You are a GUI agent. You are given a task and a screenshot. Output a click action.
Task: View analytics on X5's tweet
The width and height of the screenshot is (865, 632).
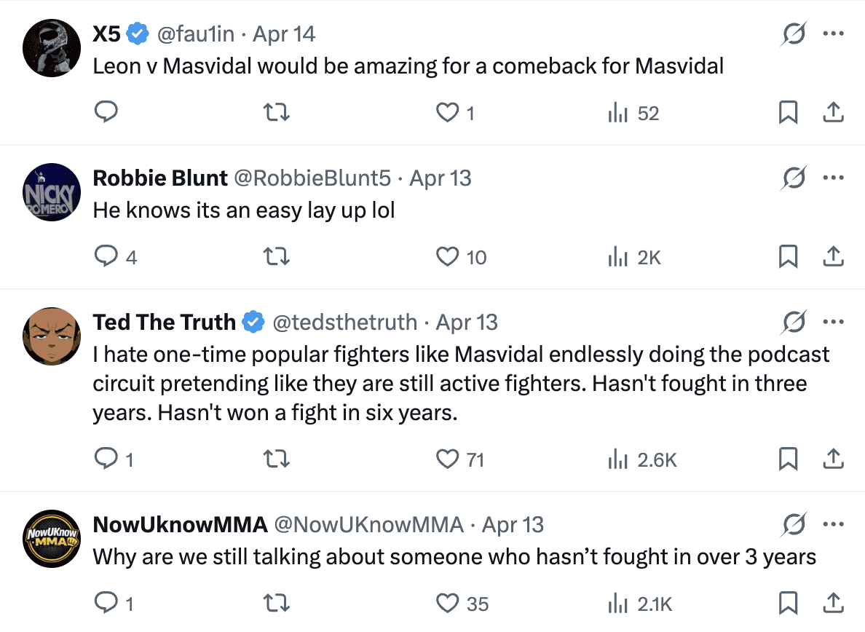633,113
